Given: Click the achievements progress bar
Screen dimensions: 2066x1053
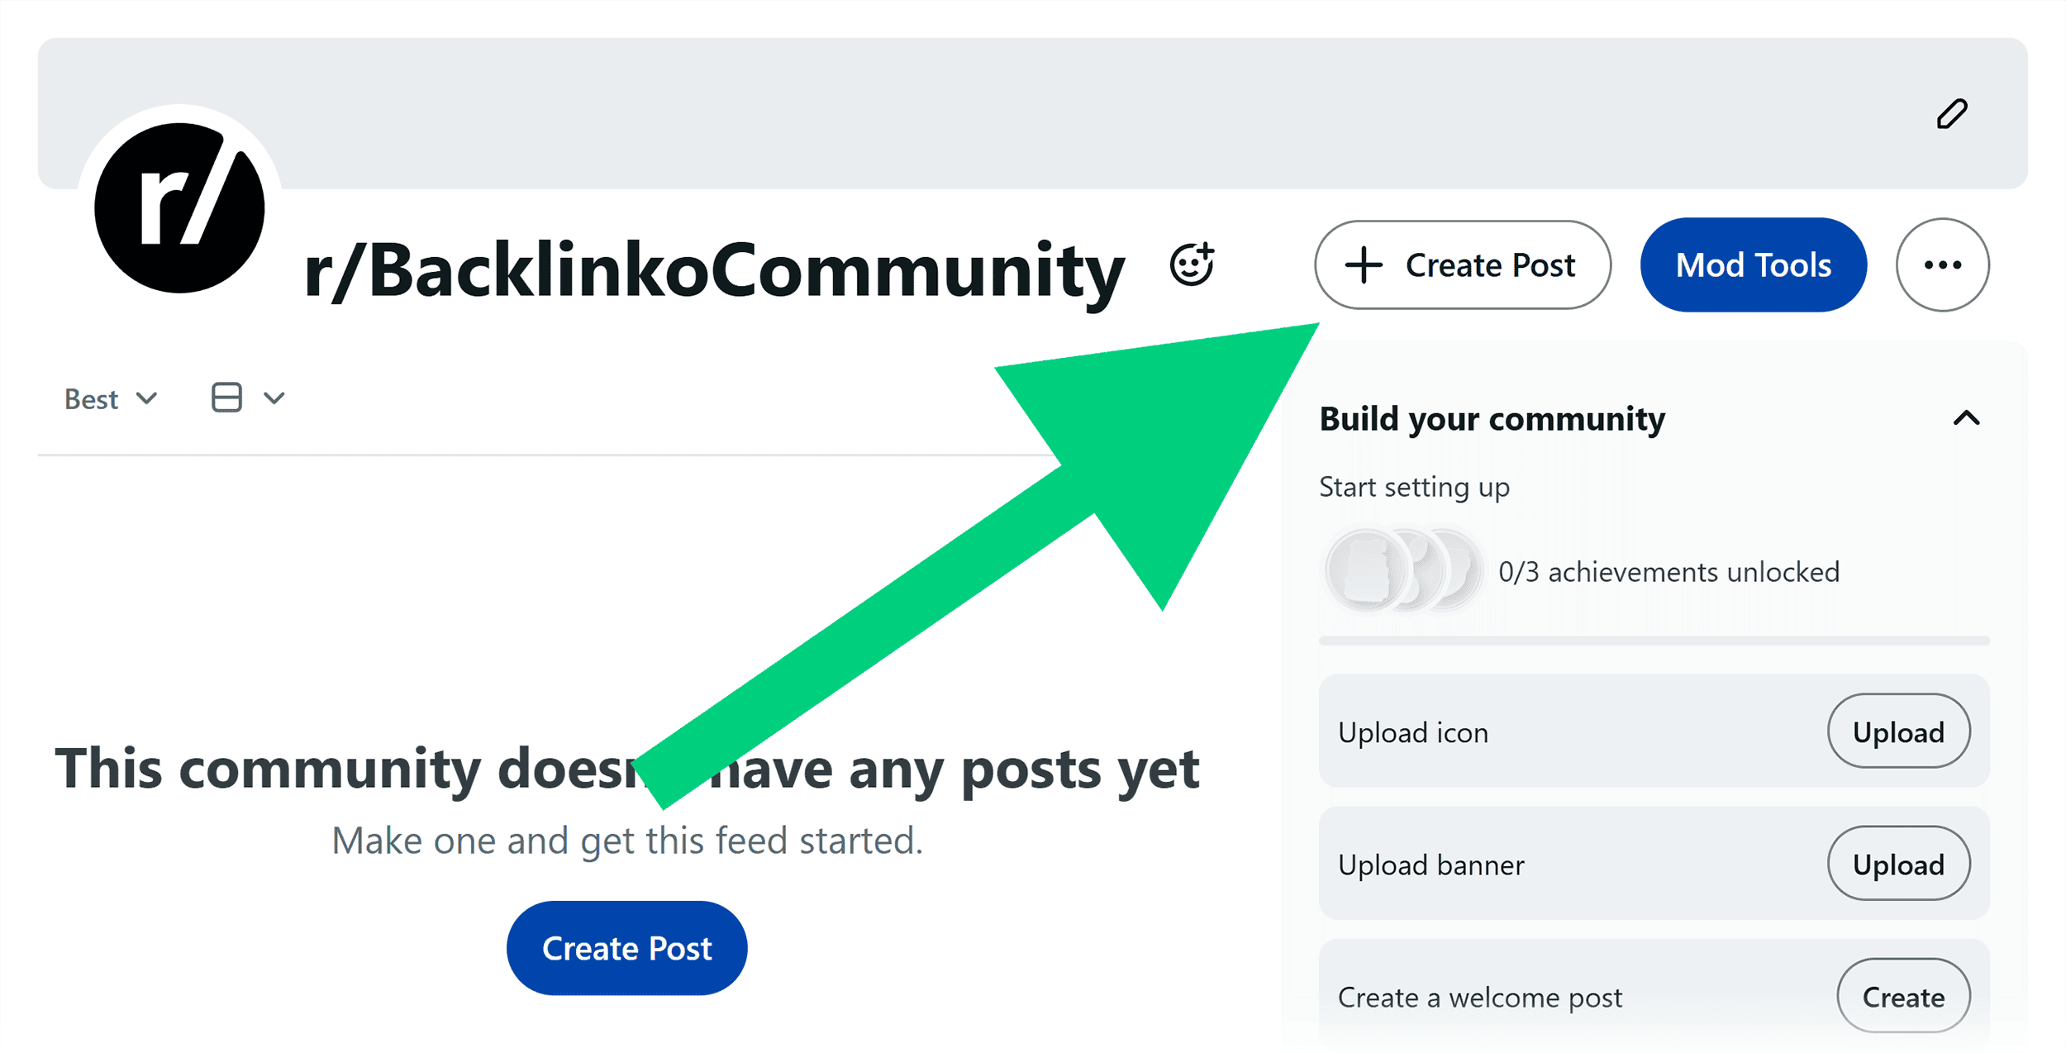Looking at the screenshot, I should (1653, 641).
